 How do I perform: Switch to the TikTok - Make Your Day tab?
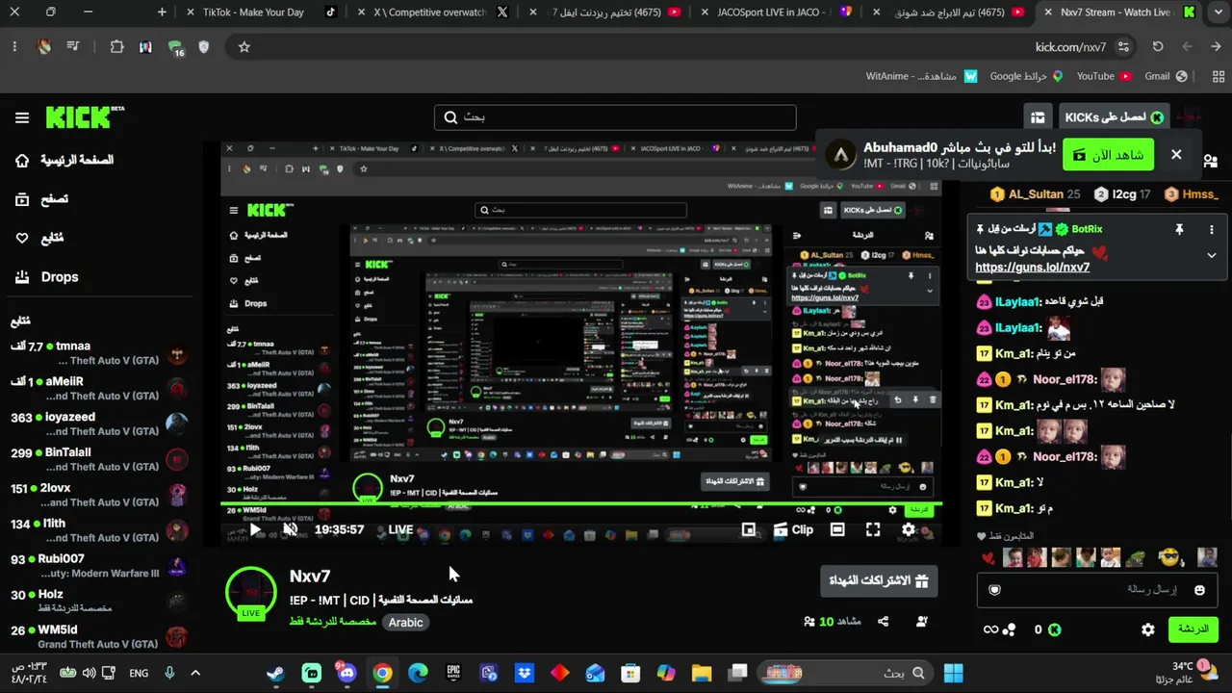click(260, 13)
